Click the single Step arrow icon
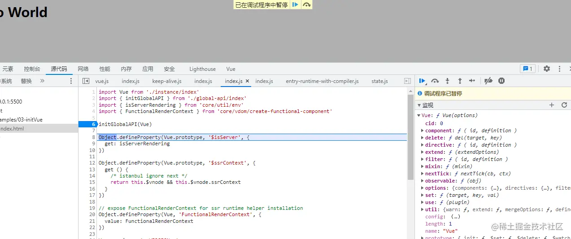The image size is (571, 239). click(x=472, y=81)
